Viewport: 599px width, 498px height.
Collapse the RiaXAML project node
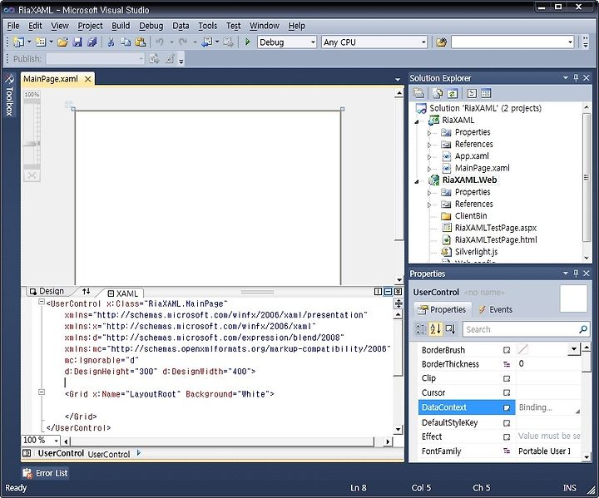pos(417,121)
